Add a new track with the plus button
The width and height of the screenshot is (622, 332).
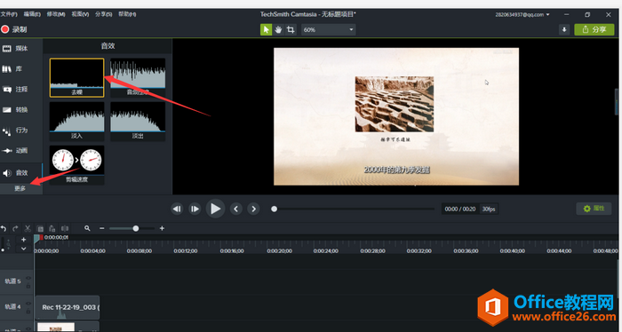point(23,240)
